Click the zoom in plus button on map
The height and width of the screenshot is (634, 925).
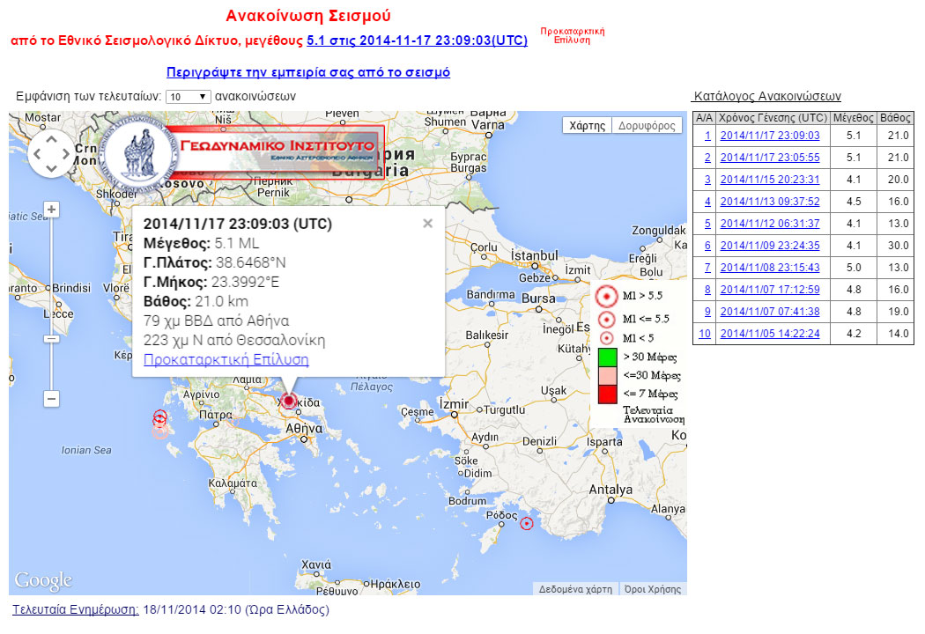[x=51, y=210]
